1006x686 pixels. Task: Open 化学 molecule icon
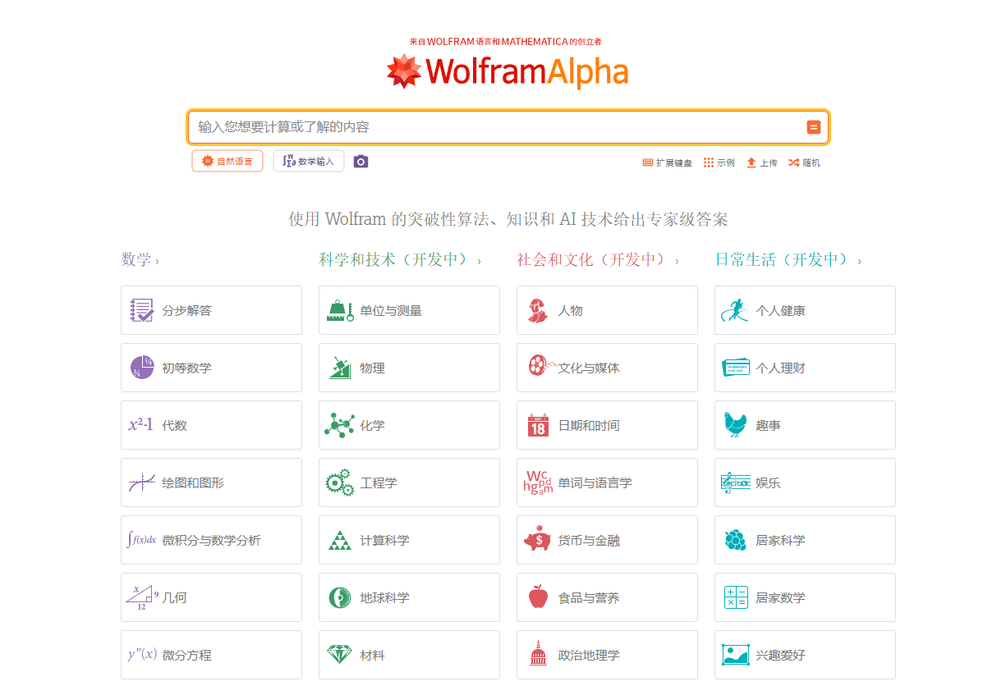339,425
